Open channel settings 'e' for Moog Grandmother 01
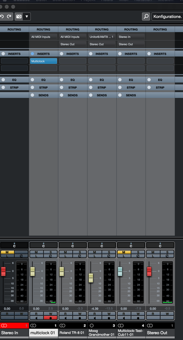Image resolution: width=183 pixels, height=340 pixels. click(109, 256)
